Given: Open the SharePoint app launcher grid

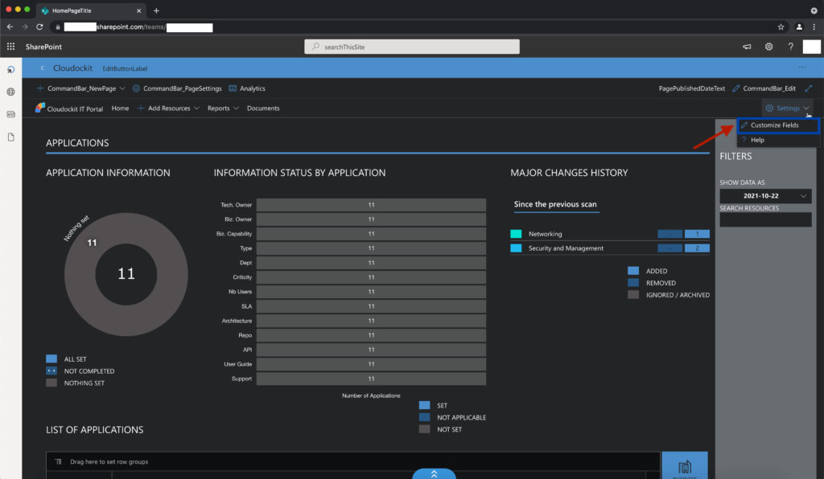Looking at the screenshot, I should click(x=10, y=47).
